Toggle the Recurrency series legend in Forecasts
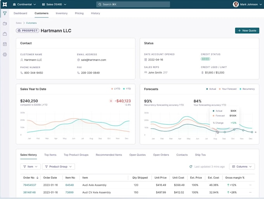Viewport: 264px width, 199px height. (x=247, y=89)
